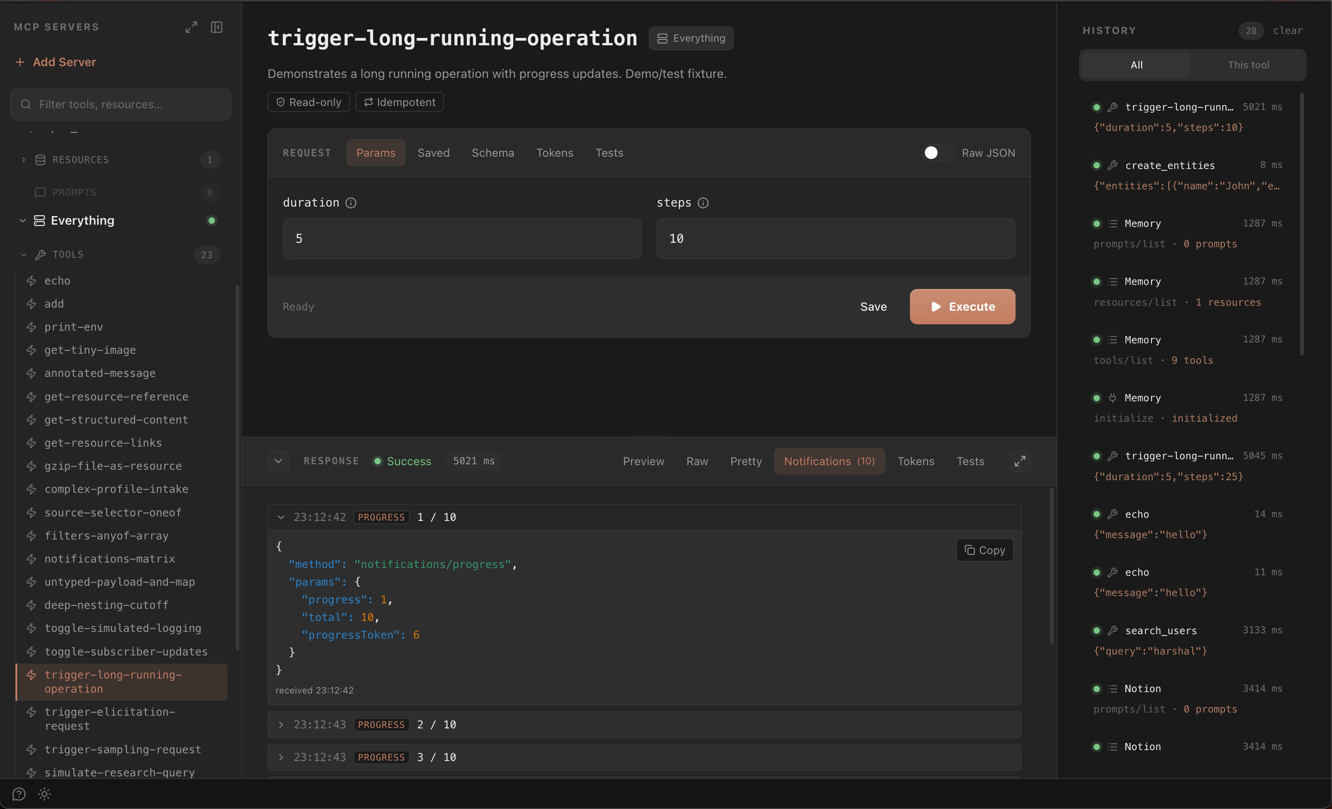Image resolution: width=1332 pixels, height=809 pixels.
Task: Click the shield icon in Read-only badge
Action: pyautogui.click(x=281, y=102)
